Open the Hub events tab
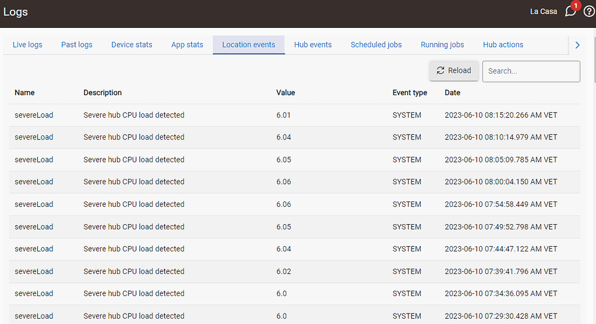 pos(313,45)
